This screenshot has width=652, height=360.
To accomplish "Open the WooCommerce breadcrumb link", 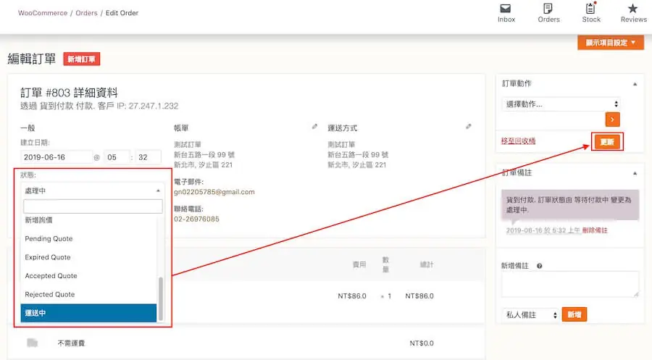I will tap(43, 13).
